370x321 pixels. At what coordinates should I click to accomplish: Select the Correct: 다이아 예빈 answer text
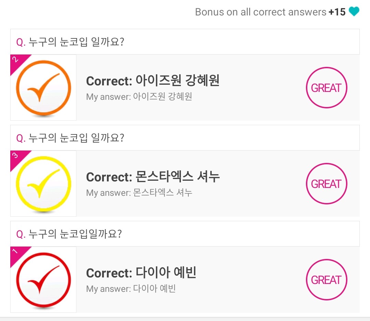(141, 273)
